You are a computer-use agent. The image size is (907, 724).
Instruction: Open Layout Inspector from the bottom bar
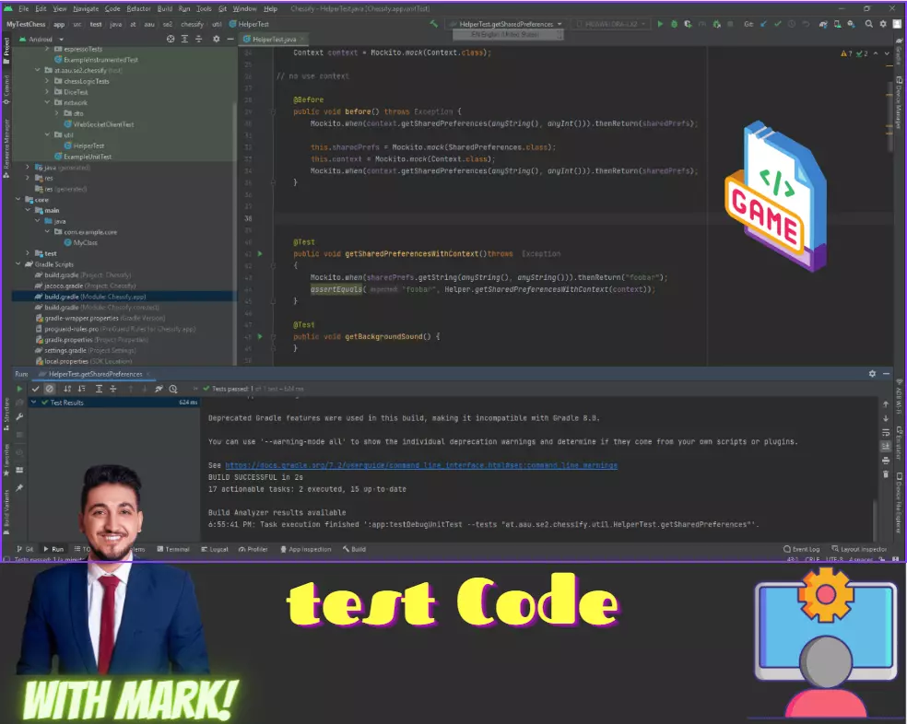860,549
